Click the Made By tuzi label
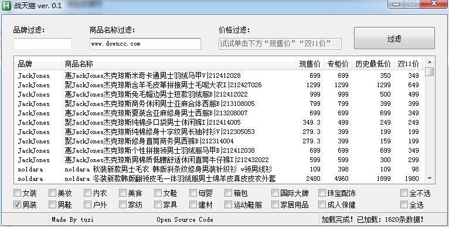This screenshot has width=449, height=227. pos(73,219)
